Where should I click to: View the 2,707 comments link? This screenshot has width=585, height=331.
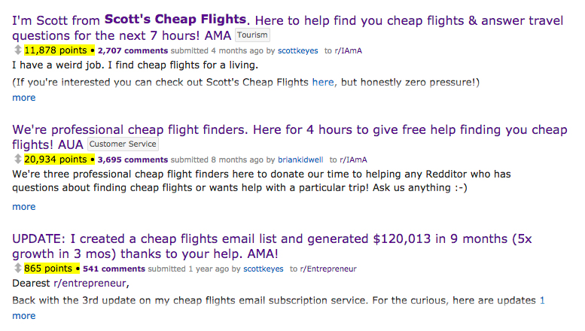[133, 50]
